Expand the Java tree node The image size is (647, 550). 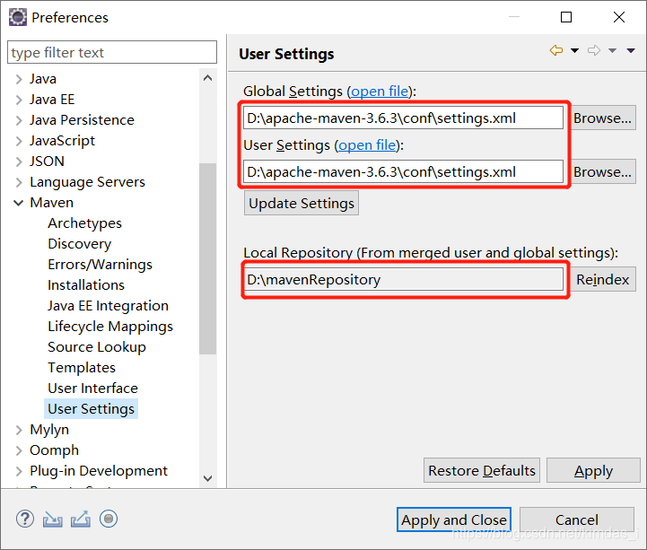19,79
